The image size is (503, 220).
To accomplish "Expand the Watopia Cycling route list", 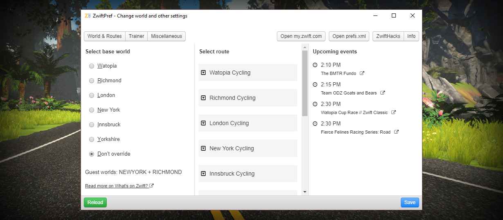I will [x=248, y=73].
